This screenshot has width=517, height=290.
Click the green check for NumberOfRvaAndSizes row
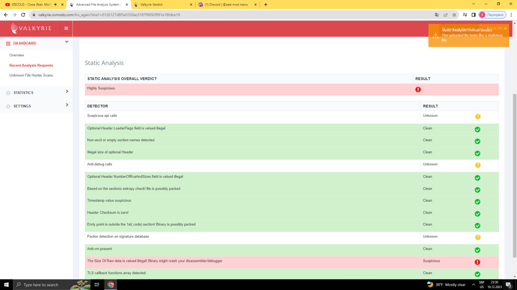pos(478,178)
